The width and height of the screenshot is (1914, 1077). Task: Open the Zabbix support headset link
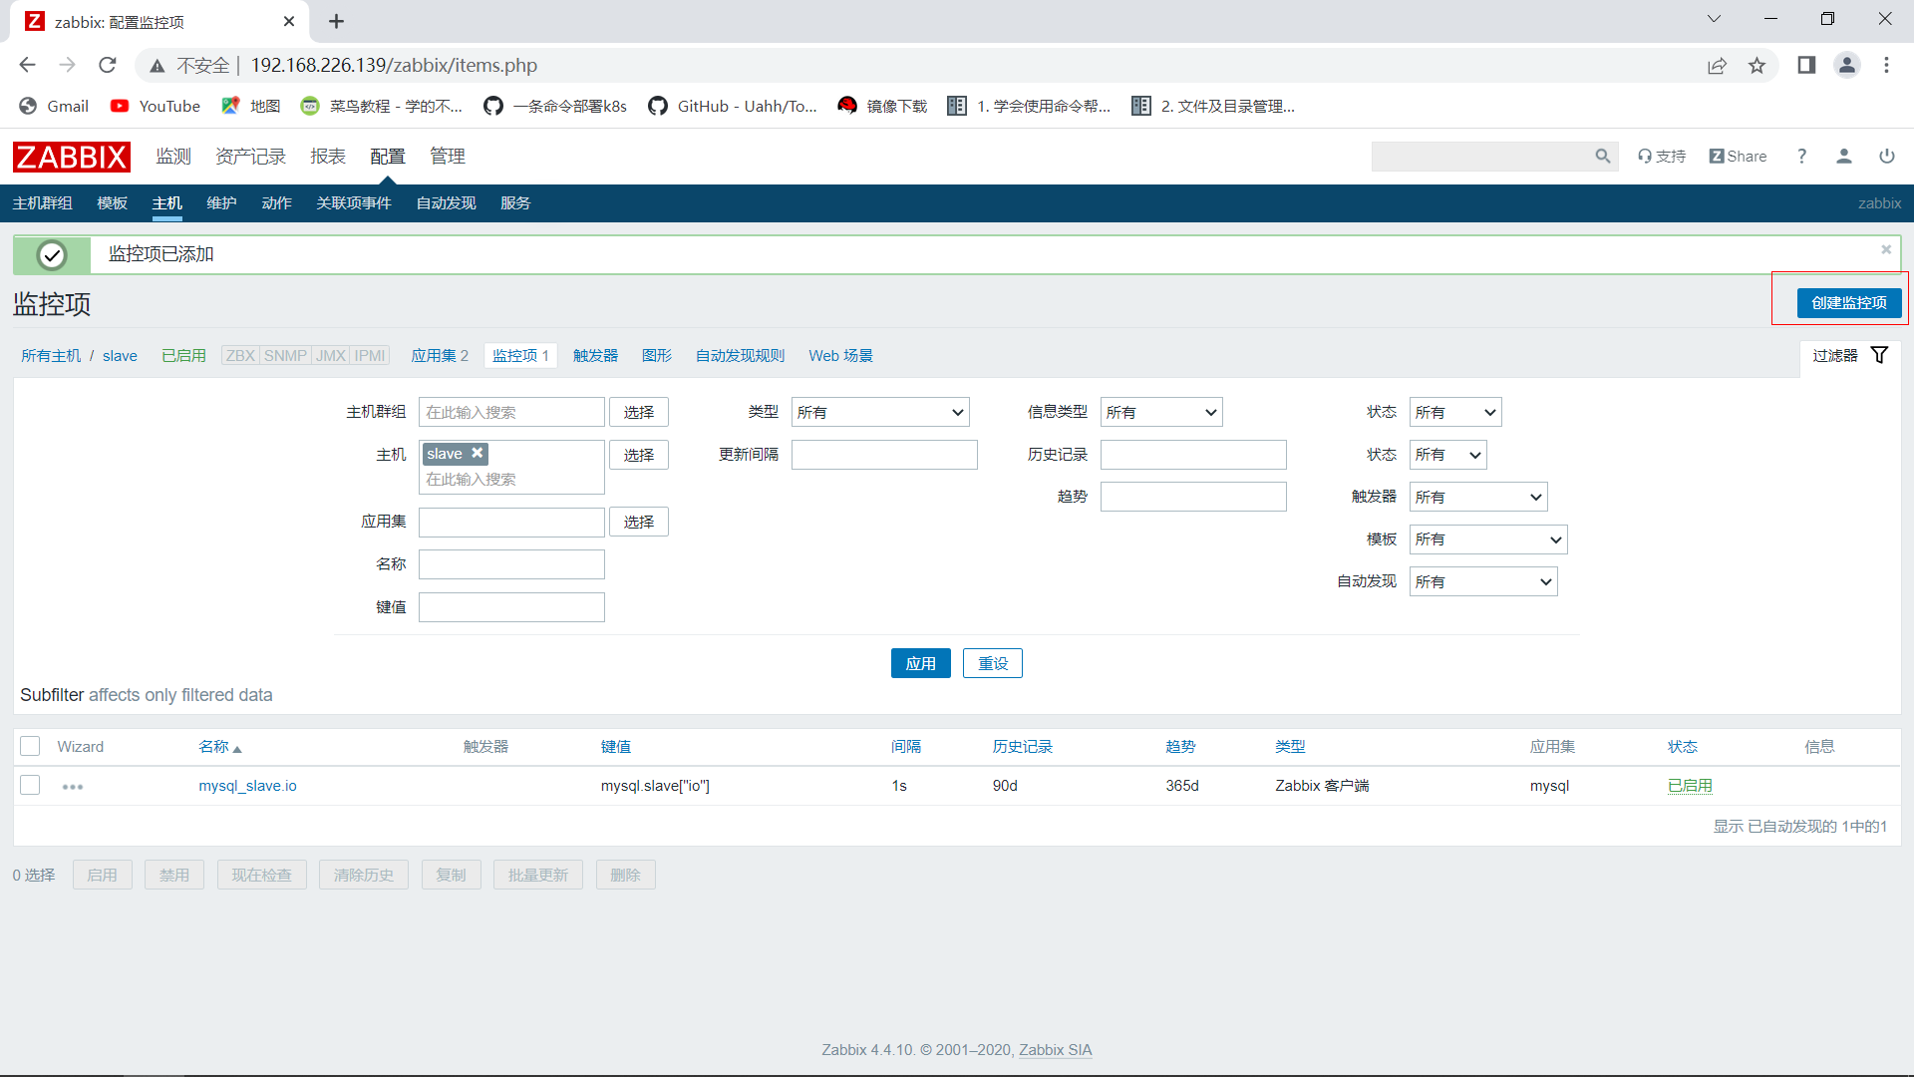coord(1661,157)
